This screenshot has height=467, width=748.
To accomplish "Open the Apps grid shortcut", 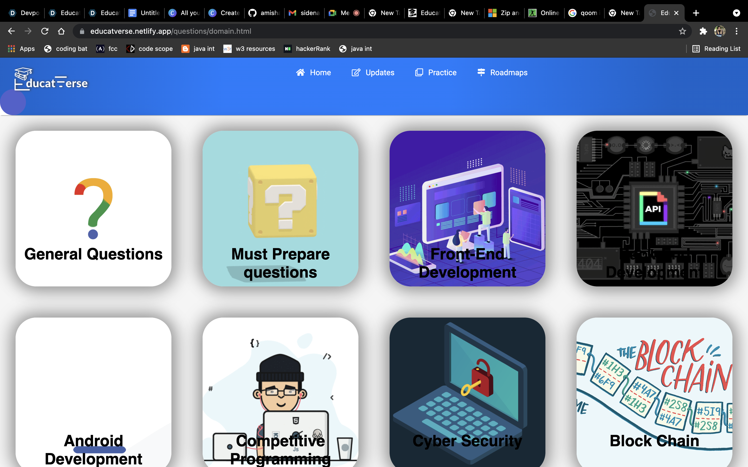I will pos(21,49).
